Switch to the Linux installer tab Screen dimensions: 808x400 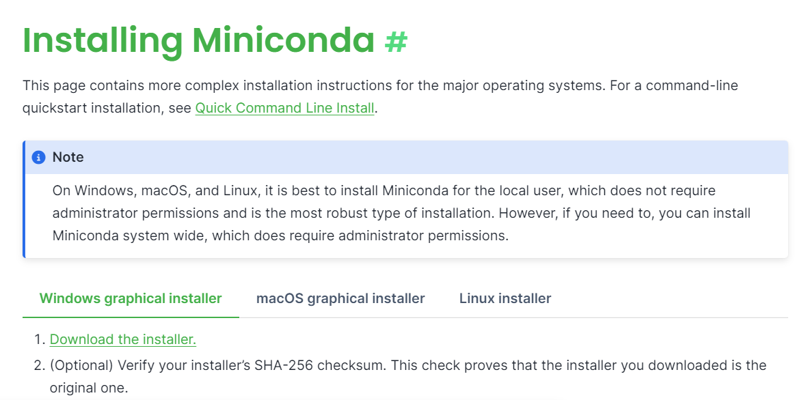[505, 298]
